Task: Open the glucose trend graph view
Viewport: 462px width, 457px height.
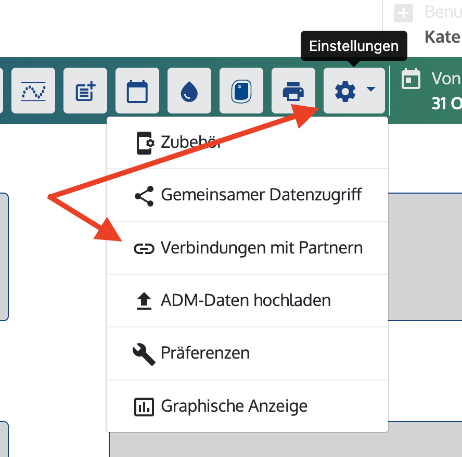Action: point(33,91)
